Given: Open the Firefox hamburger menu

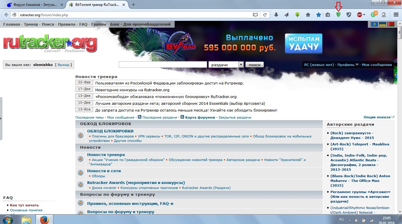Looking at the screenshot, I should click(396, 15).
